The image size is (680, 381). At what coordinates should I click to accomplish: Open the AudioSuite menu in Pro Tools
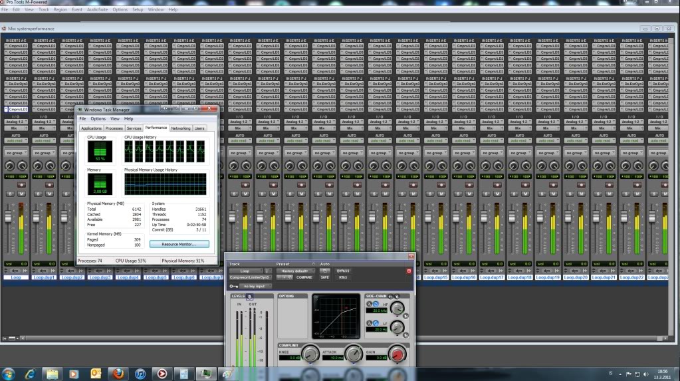click(98, 10)
